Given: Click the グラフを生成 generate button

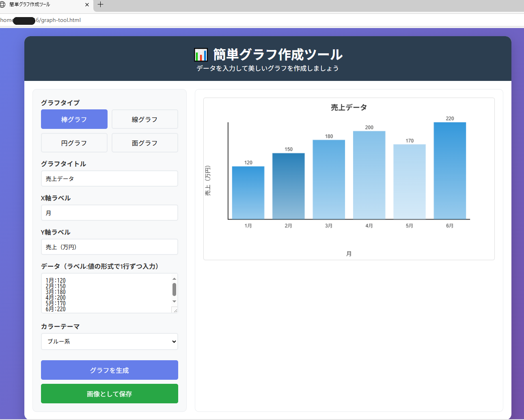Looking at the screenshot, I should coord(109,370).
